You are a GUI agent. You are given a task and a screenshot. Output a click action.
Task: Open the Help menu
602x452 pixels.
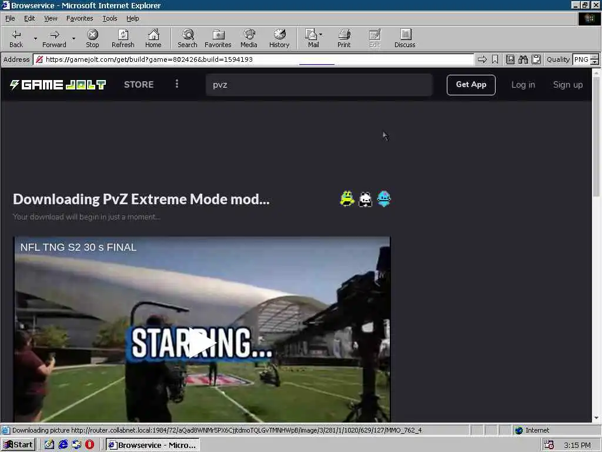(132, 18)
